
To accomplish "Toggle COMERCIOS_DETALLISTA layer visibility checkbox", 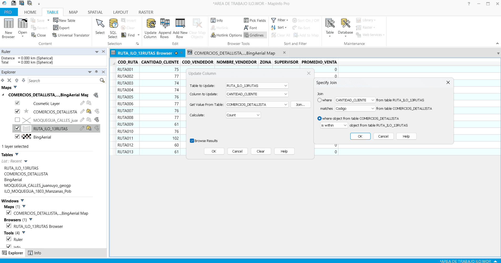I will point(17,111).
